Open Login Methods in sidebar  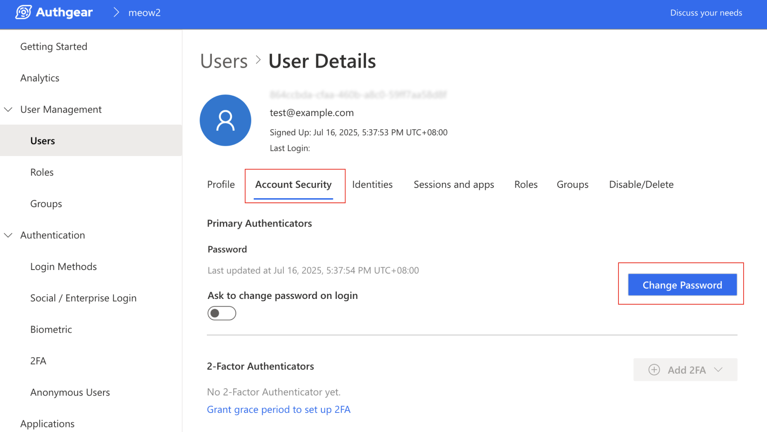click(x=63, y=267)
